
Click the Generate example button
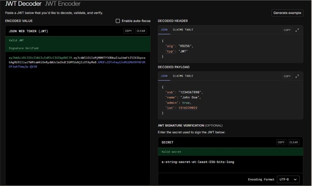pos(287,13)
